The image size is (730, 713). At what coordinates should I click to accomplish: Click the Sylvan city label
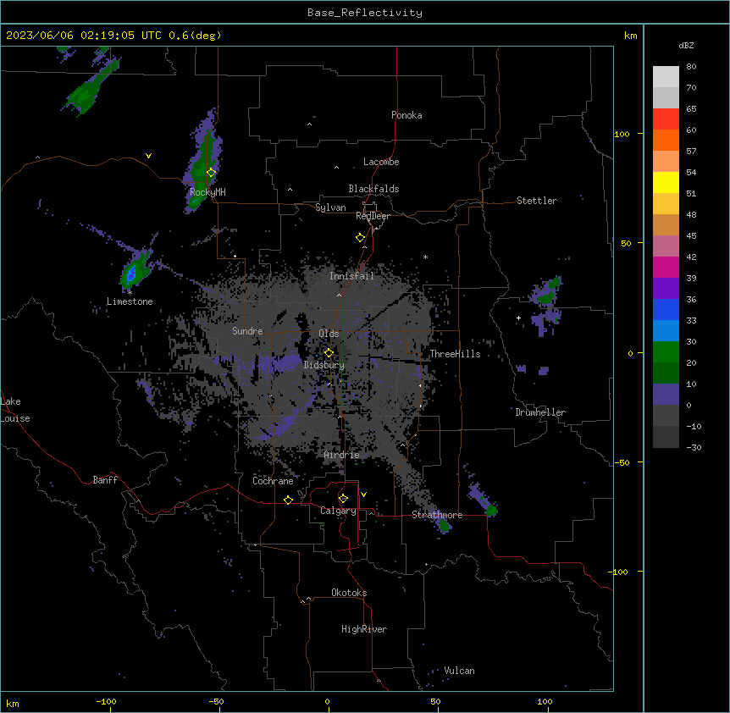[330, 207]
